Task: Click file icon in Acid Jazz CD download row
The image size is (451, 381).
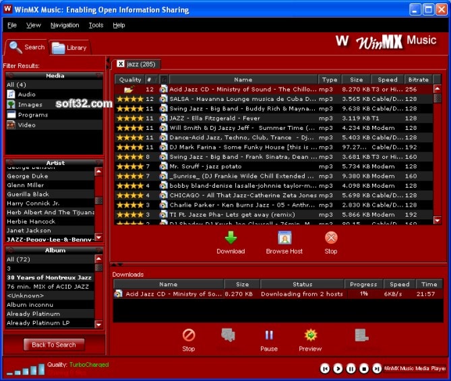Action: (x=118, y=293)
